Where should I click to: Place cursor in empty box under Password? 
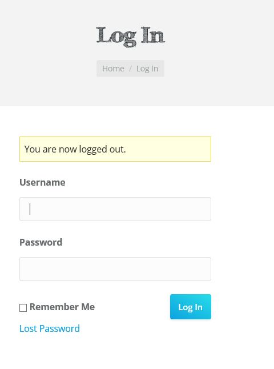pos(115,269)
